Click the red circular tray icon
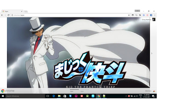172x108 pixels. pyautogui.click(x=129, y=96)
